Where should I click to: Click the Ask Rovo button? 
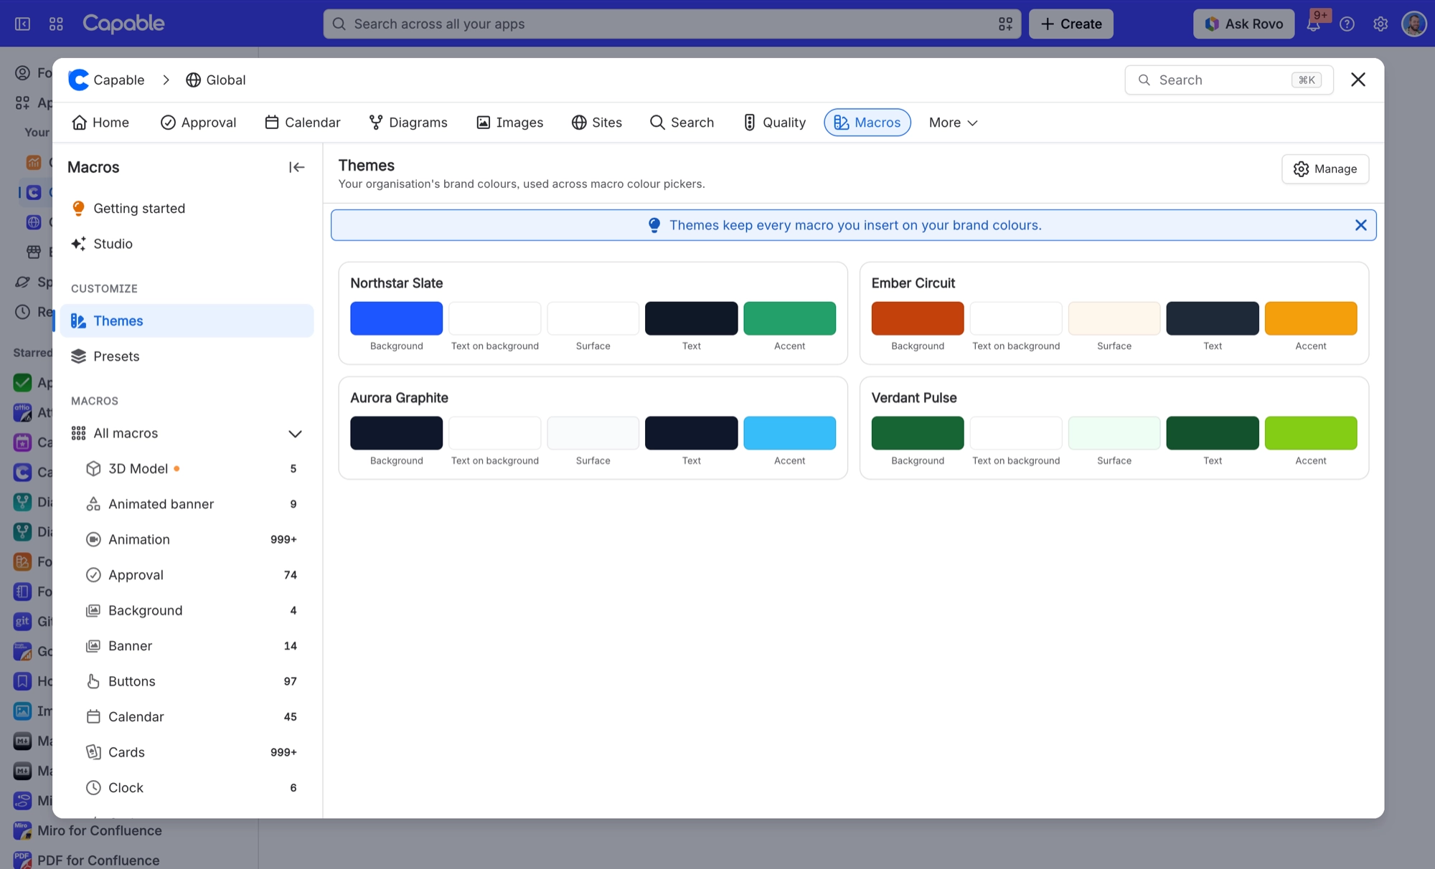pos(1244,24)
